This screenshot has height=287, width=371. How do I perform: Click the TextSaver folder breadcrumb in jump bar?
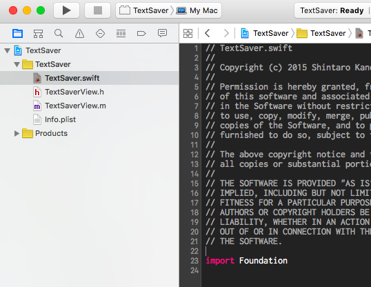(x=321, y=33)
